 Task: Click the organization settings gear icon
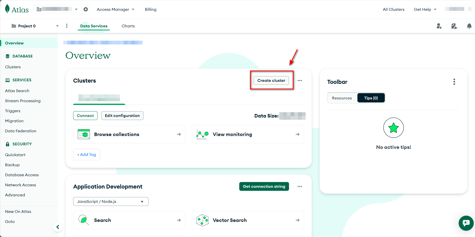[86, 9]
